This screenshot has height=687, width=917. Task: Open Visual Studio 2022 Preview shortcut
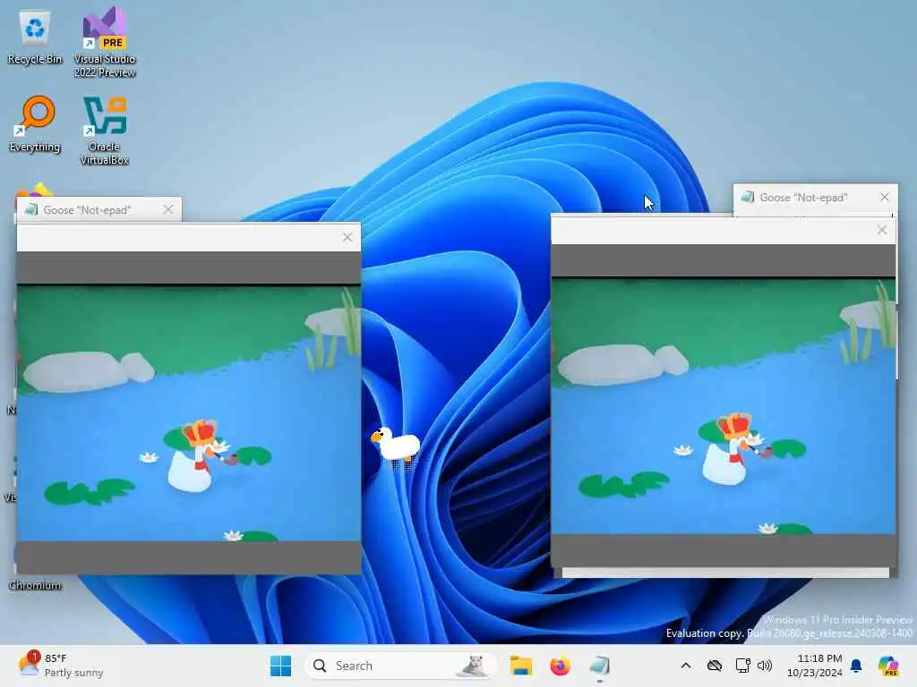[105, 42]
